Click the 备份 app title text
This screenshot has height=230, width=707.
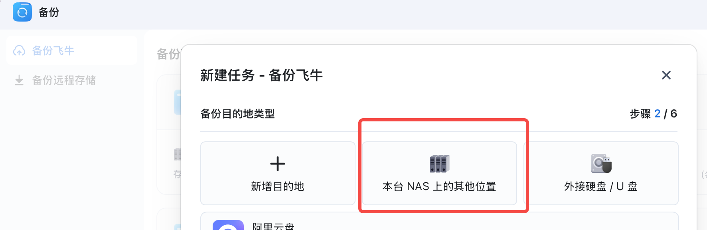(x=49, y=12)
